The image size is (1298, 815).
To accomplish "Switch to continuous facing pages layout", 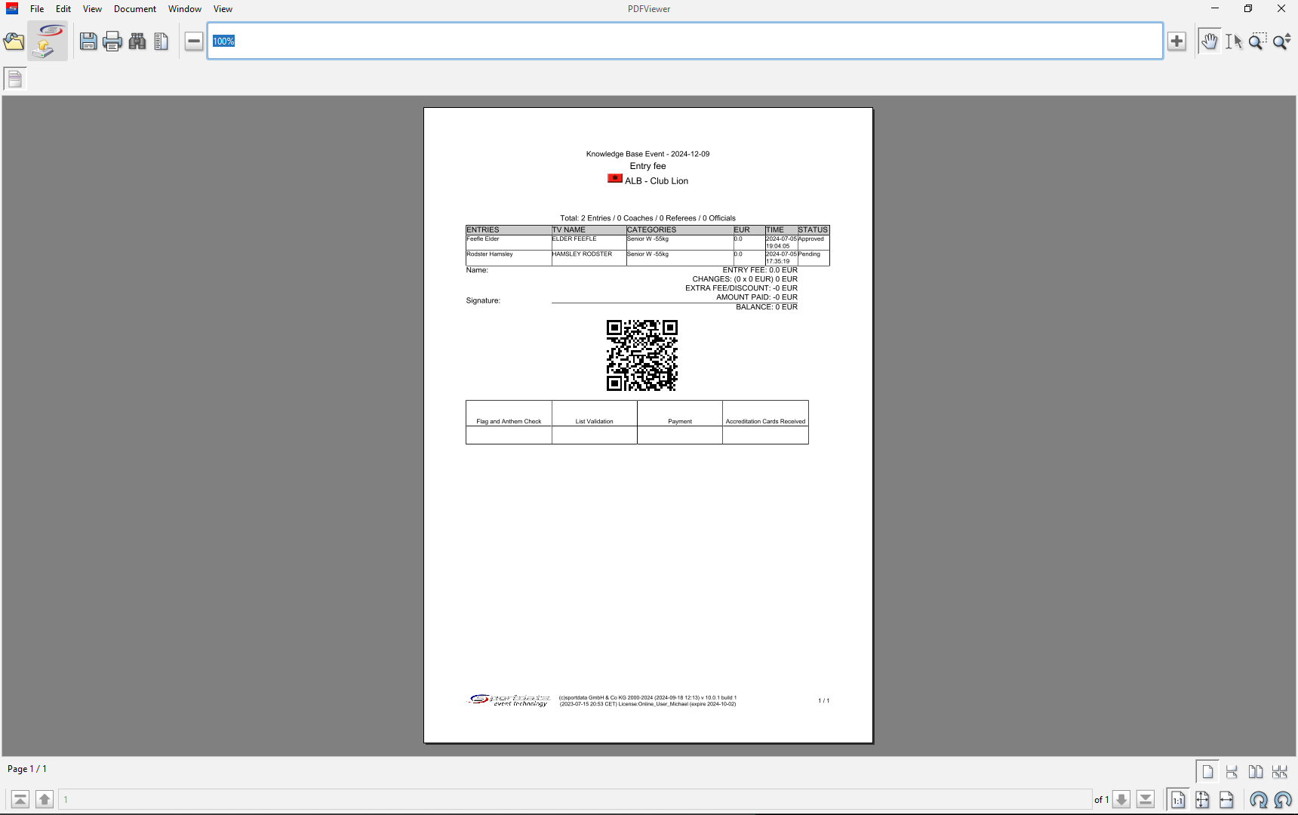I will coord(1280,772).
